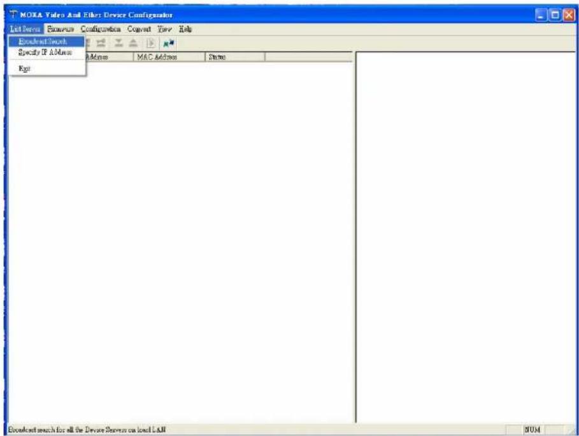The width and height of the screenshot is (579, 436).
Task: Sort by the Status column header
Action: [x=235, y=57]
